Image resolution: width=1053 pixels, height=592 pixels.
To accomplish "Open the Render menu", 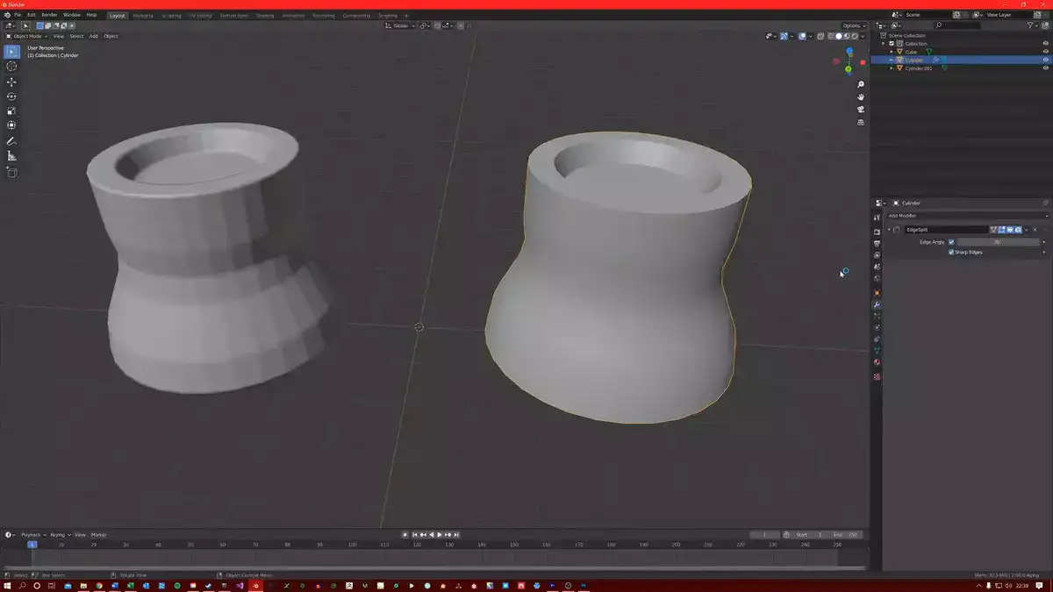I will point(50,15).
